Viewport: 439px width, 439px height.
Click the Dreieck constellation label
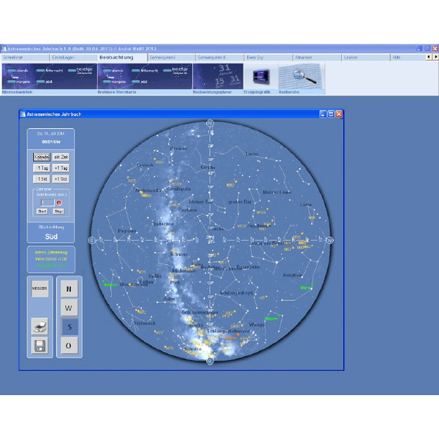coord(145,165)
